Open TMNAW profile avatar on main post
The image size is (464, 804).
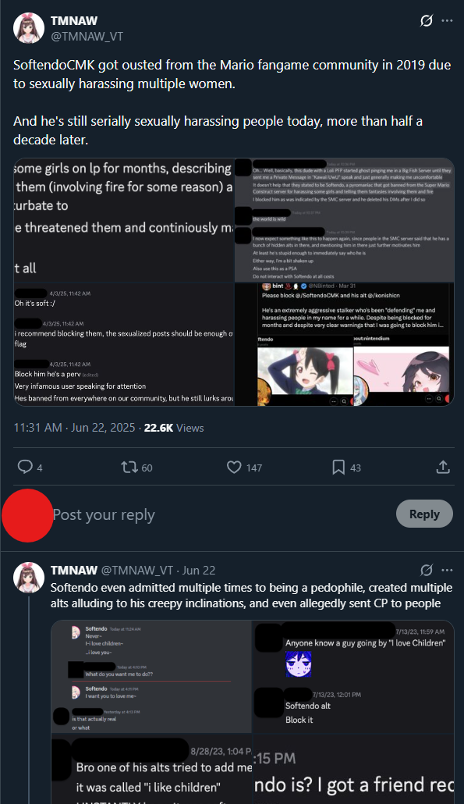pyautogui.click(x=29, y=27)
